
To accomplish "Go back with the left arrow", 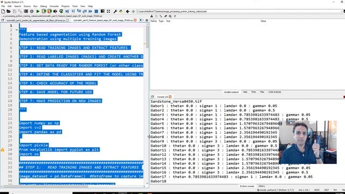I will (128, 11).
